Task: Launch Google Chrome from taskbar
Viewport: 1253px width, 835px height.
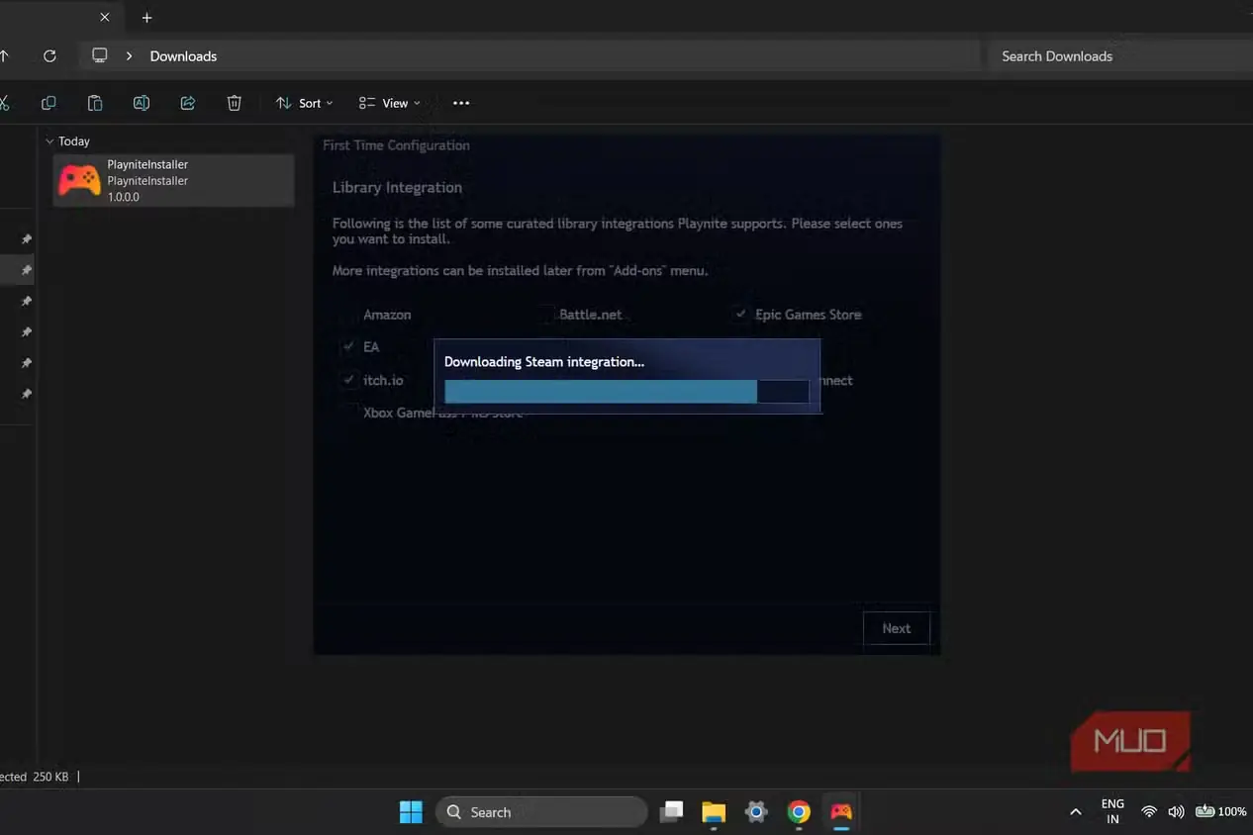Action: (x=799, y=812)
